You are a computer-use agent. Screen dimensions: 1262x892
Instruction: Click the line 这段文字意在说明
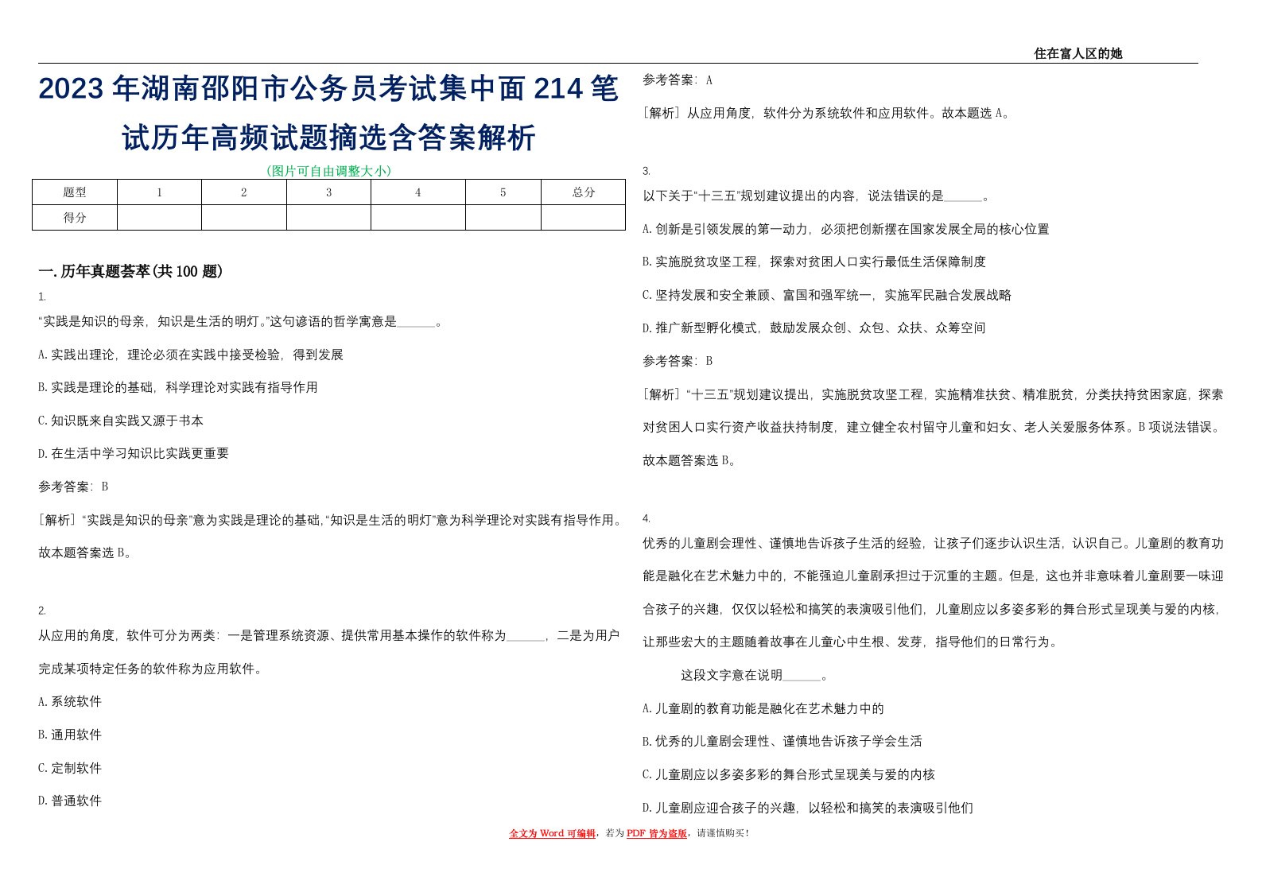coord(755,675)
